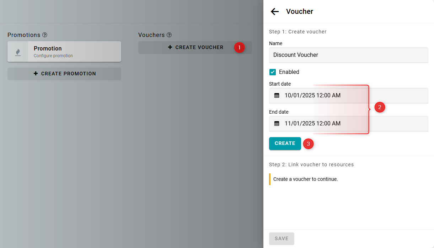Click the Create Voucher button
Viewport: 434px width, 248px height.
pos(195,47)
